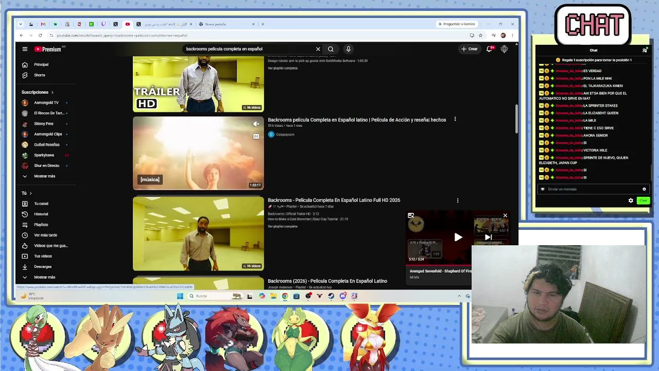The height and width of the screenshot is (371, 659).
Task: Open a new browser tab
Action: point(263,24)
